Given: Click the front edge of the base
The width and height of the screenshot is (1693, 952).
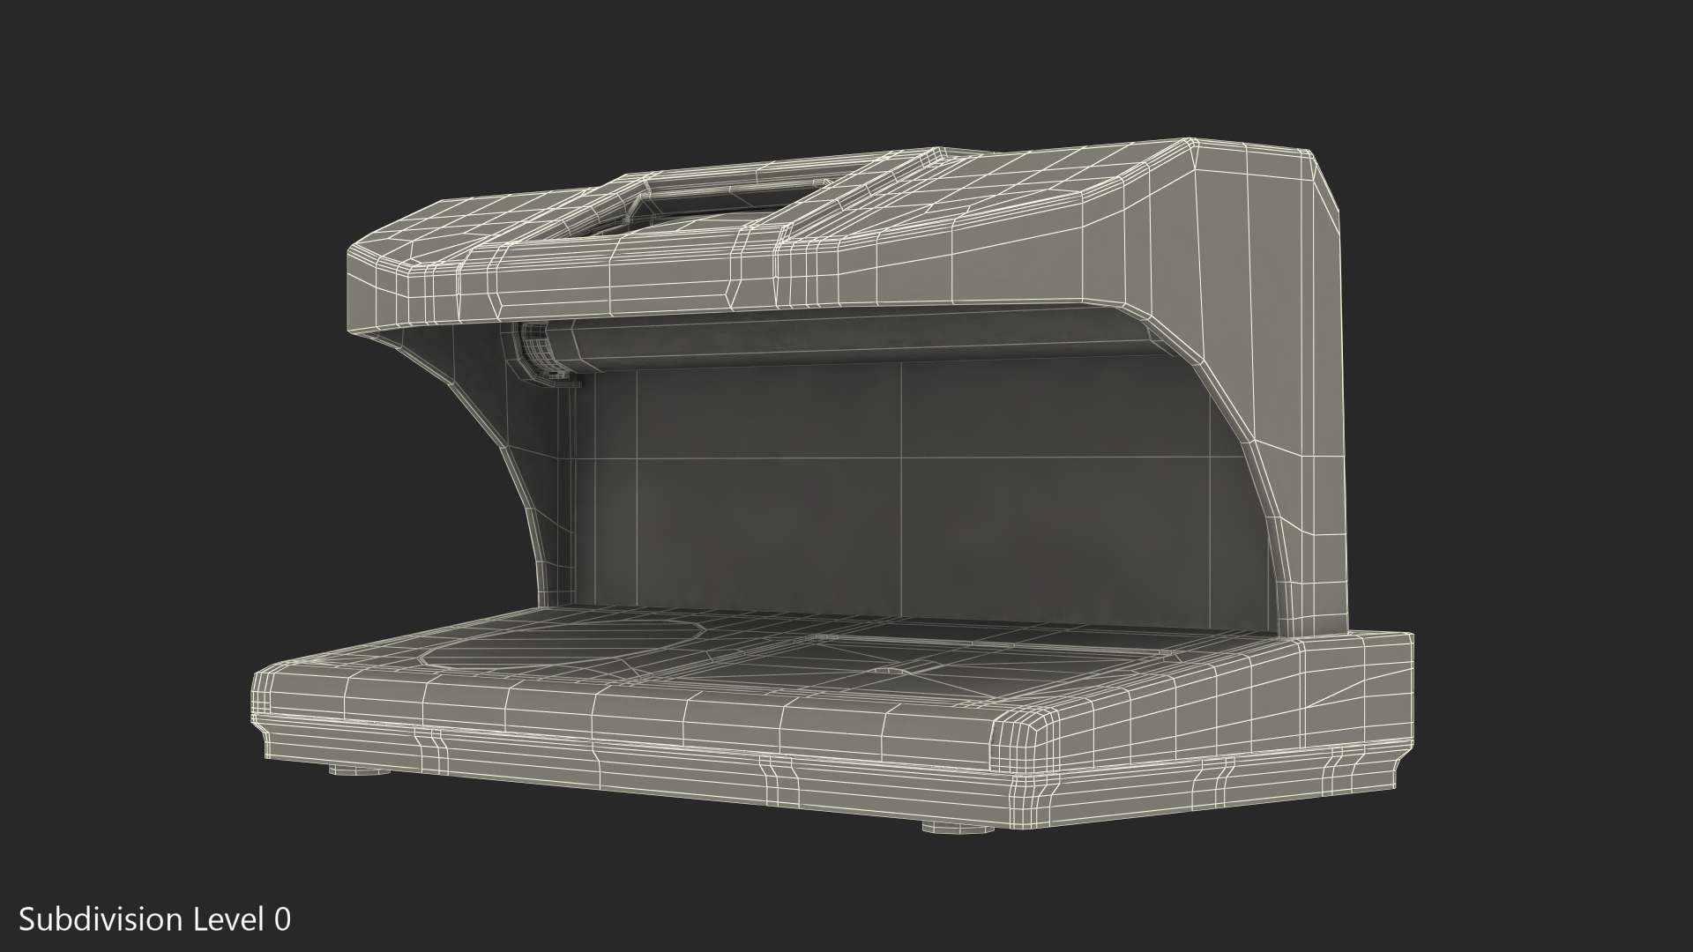Looking at the screenshot, I should click(x=617, y=714).
